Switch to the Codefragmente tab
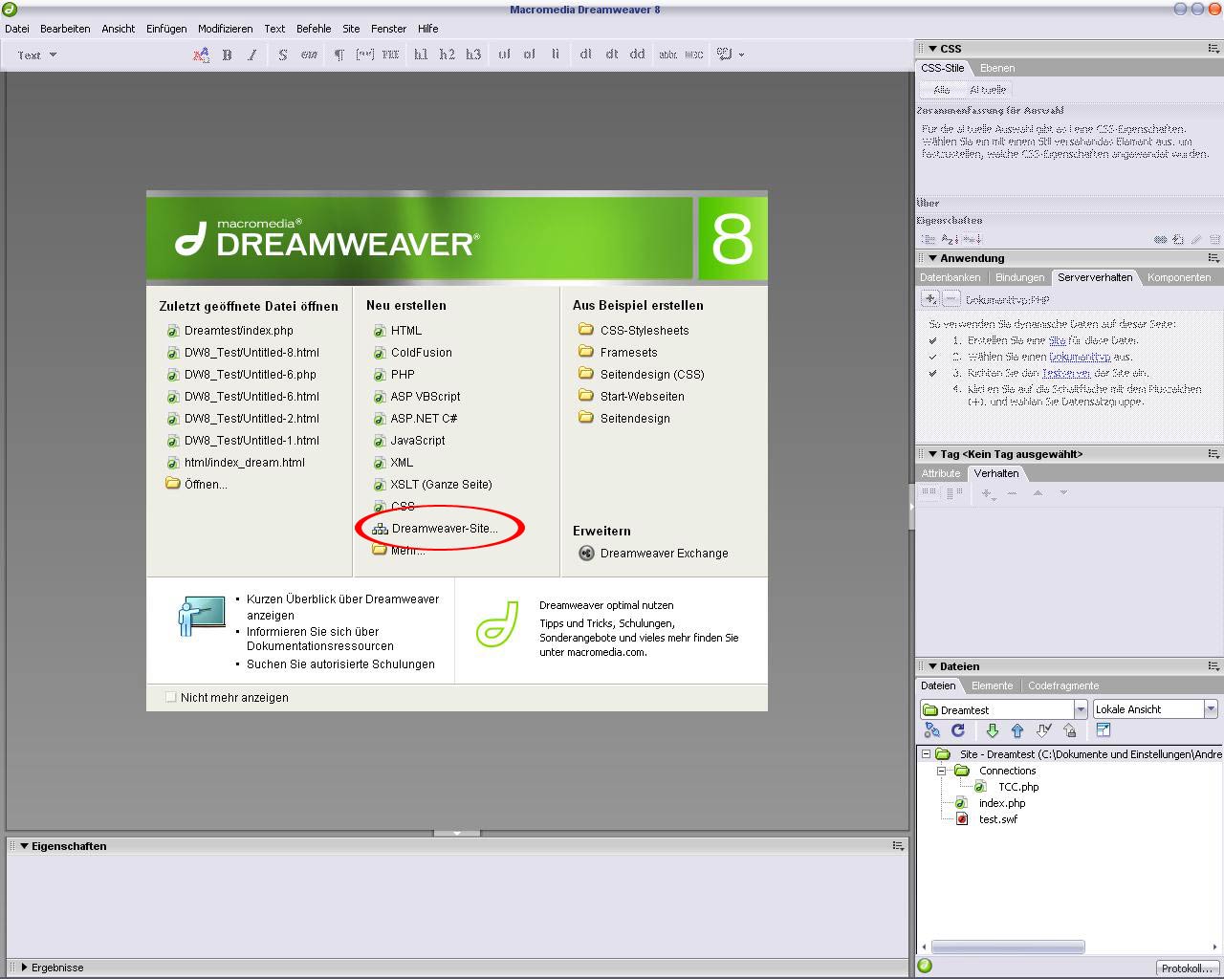Viewport: 1224px width, 979px height. coord(1063,685)
